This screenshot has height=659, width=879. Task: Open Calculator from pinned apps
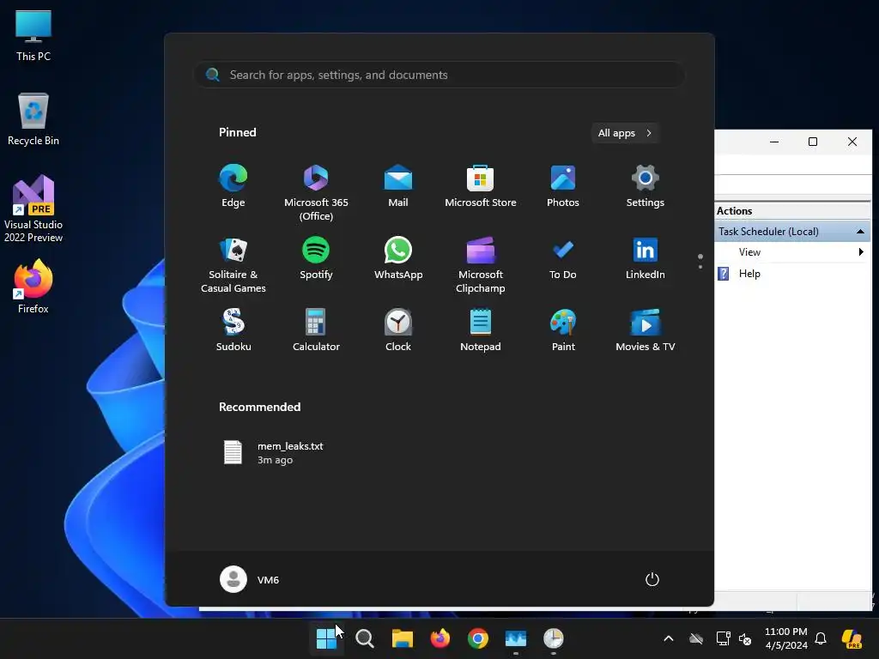(x=316, y=330)
